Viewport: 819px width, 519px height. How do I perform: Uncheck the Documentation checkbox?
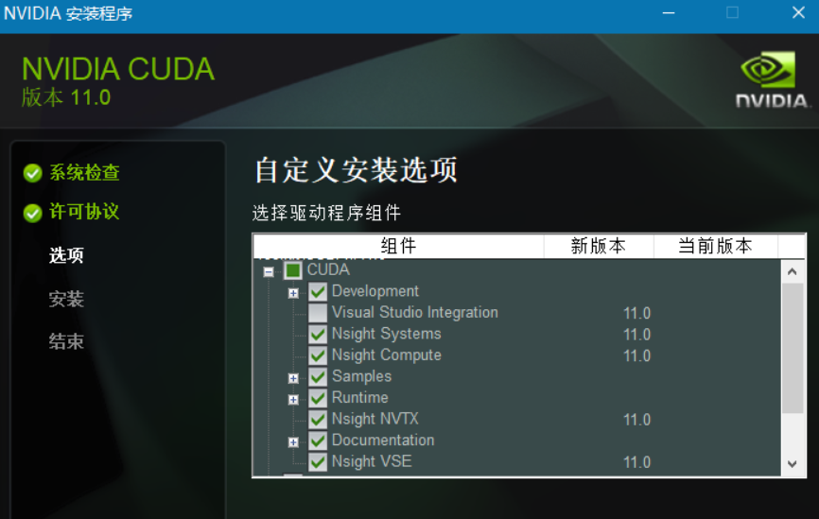(x=318, y=441)
